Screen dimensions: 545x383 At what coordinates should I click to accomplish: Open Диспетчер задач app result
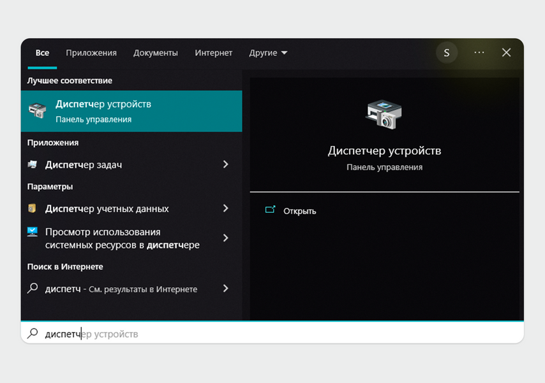tap(131, 164)
